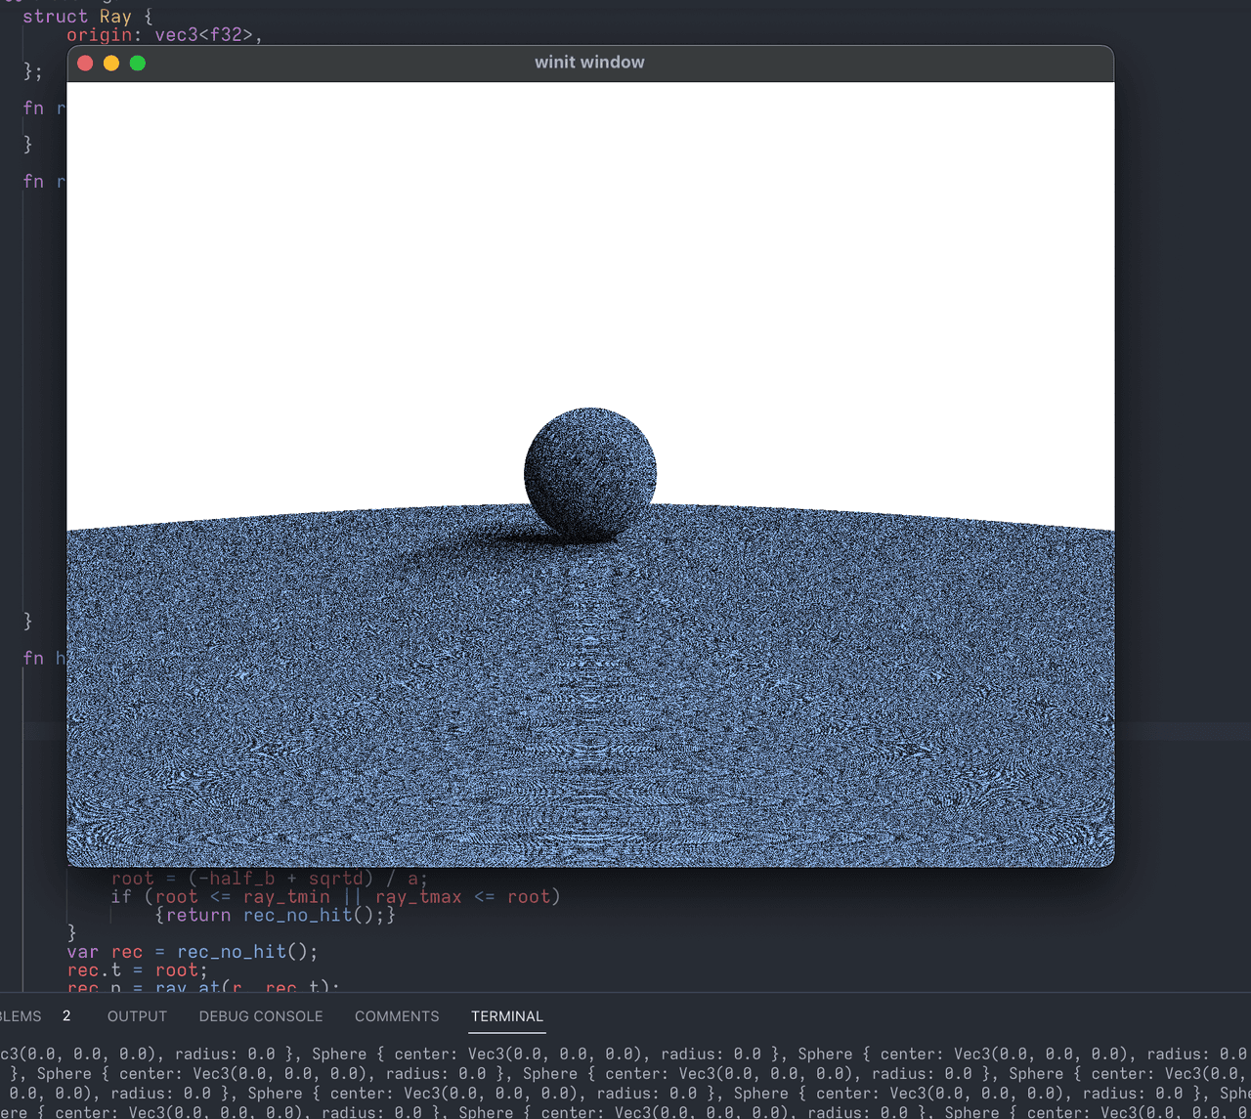The height and width of the screenshot is (1119, 1251).
Task: Click "ray_tmax" in the if condition
Action: pos(418,896)
